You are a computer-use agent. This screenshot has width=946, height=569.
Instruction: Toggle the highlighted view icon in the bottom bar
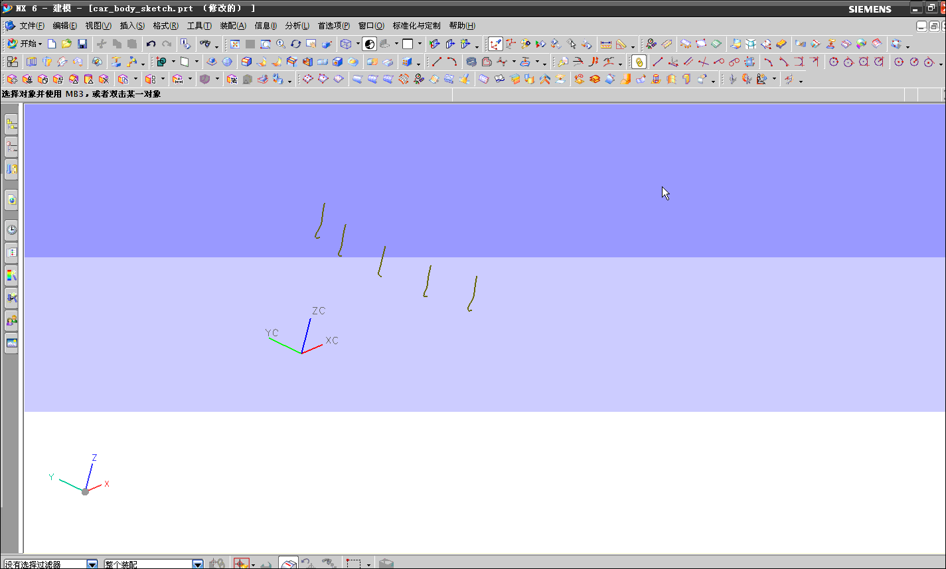click(x=288, y=563)
